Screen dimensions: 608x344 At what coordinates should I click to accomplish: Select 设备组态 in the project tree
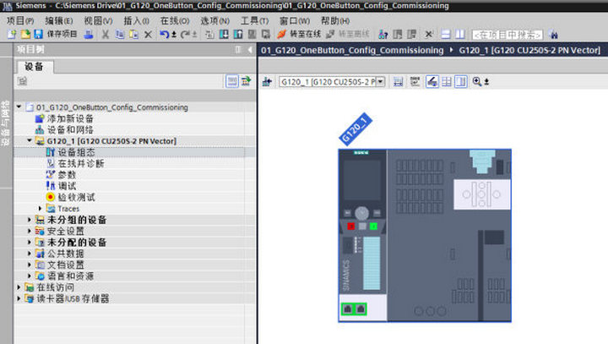pyautogui.click(x=76, y=152)
